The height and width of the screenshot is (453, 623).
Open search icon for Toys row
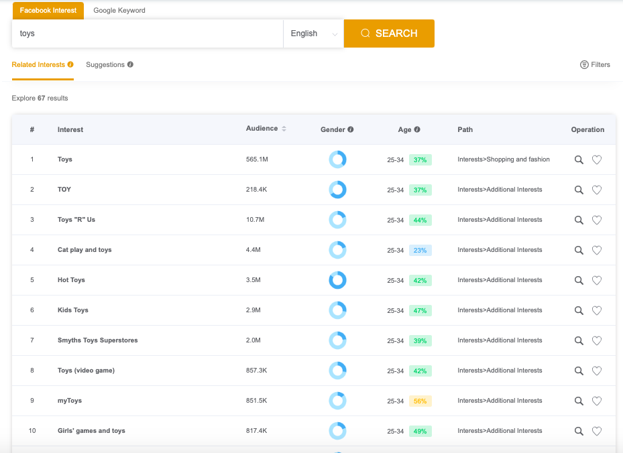(x=579, y=159)
